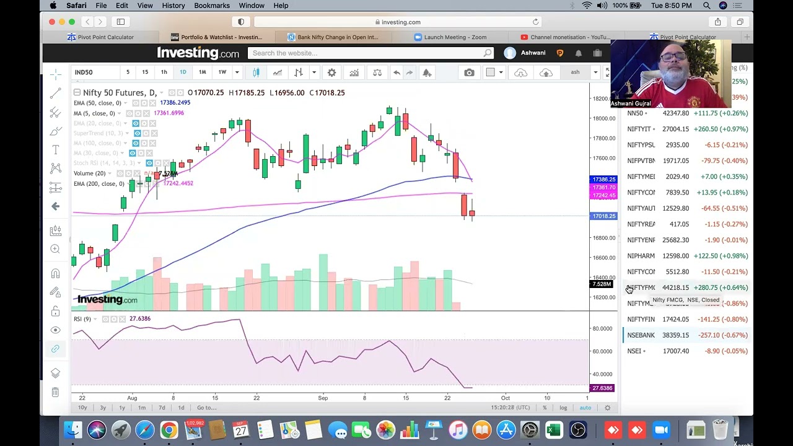Toggle auto scale at chart bottom

click(x=585, y=408)
